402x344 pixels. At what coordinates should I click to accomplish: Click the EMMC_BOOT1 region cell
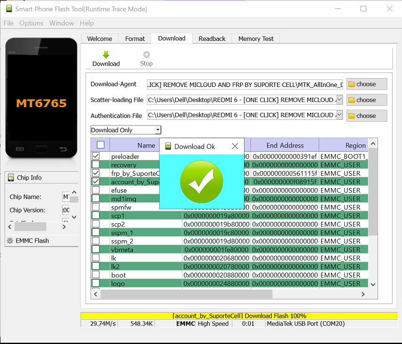click(x=343, y=156)
